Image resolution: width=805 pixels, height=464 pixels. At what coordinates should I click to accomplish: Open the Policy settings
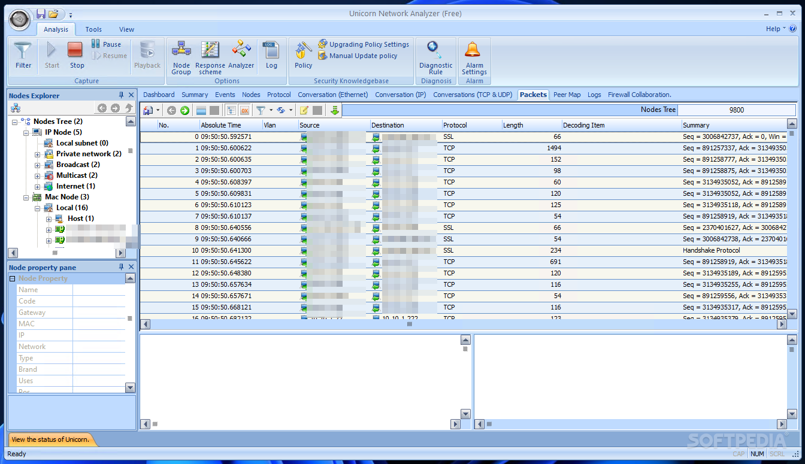303,55
